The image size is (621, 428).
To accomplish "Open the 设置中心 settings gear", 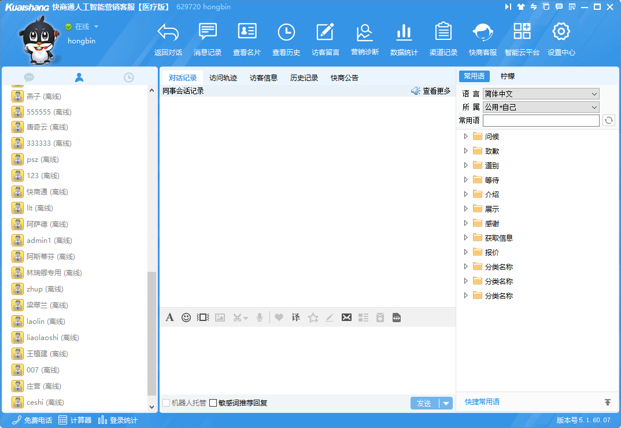I will point(561,32).
